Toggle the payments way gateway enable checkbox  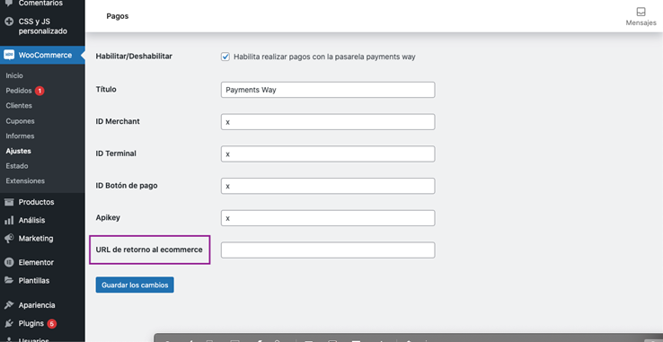[x=225, y=57]
